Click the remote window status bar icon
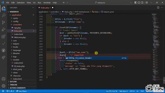The image size is (165, 93). click(x=3, y=91)
